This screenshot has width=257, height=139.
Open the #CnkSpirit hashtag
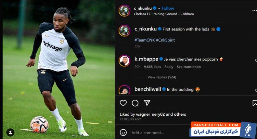pyautogui.click(x=165, y=40)
